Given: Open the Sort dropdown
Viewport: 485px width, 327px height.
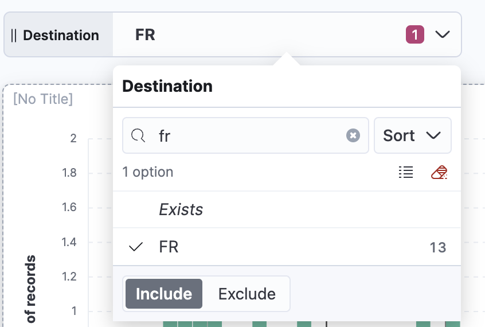Looking at the screenshot, I should 413,135.
